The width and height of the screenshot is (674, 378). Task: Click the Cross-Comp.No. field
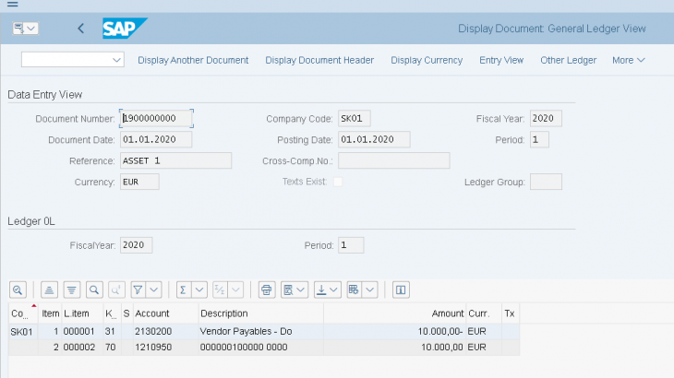tap(393, 160)
